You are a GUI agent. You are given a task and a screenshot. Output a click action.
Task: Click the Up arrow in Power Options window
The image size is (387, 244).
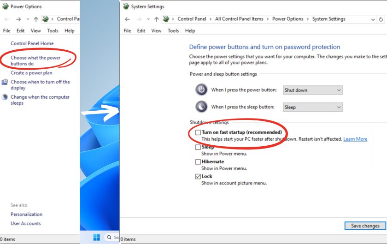click(36, 19)
